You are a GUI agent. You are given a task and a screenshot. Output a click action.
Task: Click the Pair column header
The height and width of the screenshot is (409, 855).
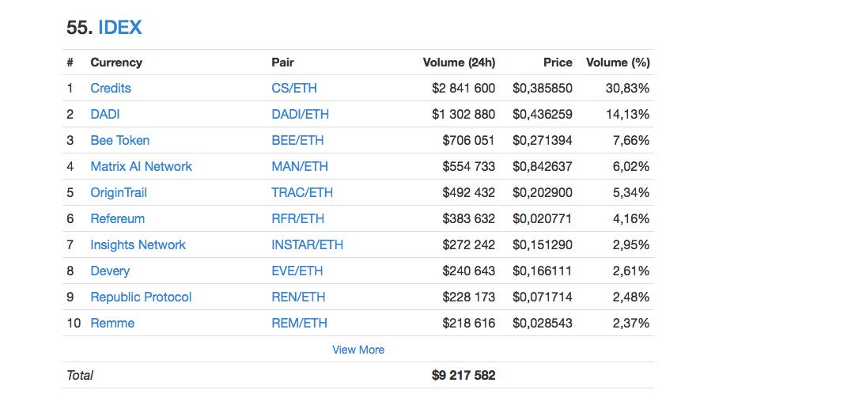(x=283, y=62)
